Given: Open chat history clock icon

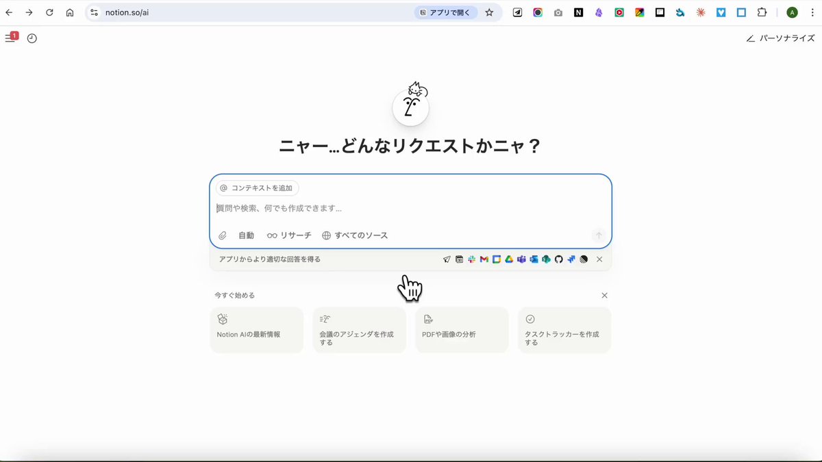Looking at the screenshot, I should pyautogui.click(x=32, y=38).
